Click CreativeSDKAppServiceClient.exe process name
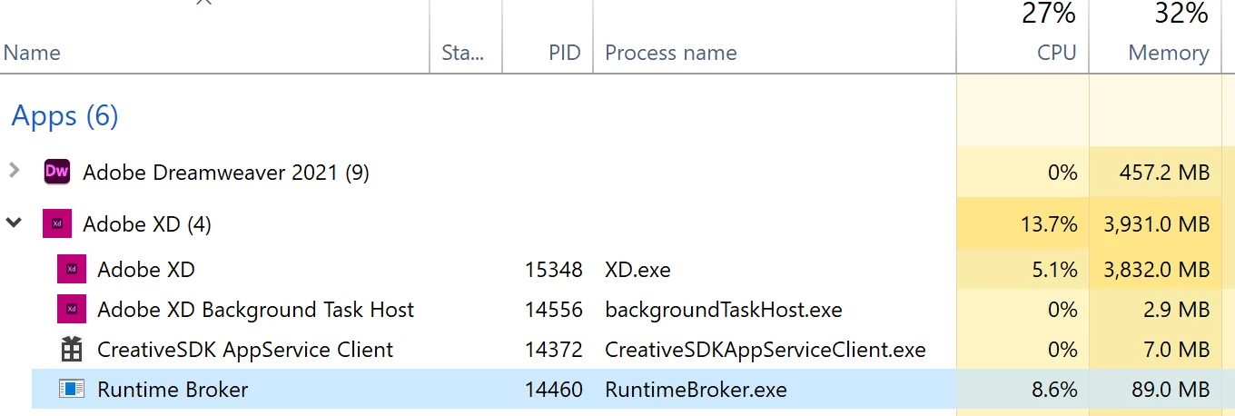This screenshot has width=1235, height=416. point(766,350)
